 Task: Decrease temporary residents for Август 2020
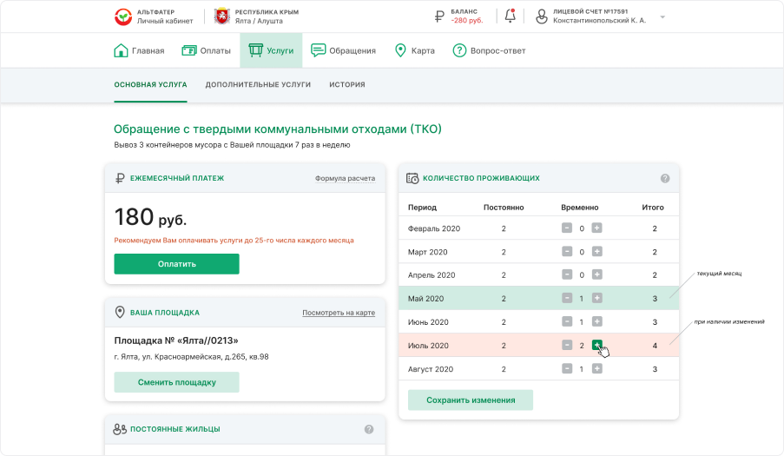566,368
